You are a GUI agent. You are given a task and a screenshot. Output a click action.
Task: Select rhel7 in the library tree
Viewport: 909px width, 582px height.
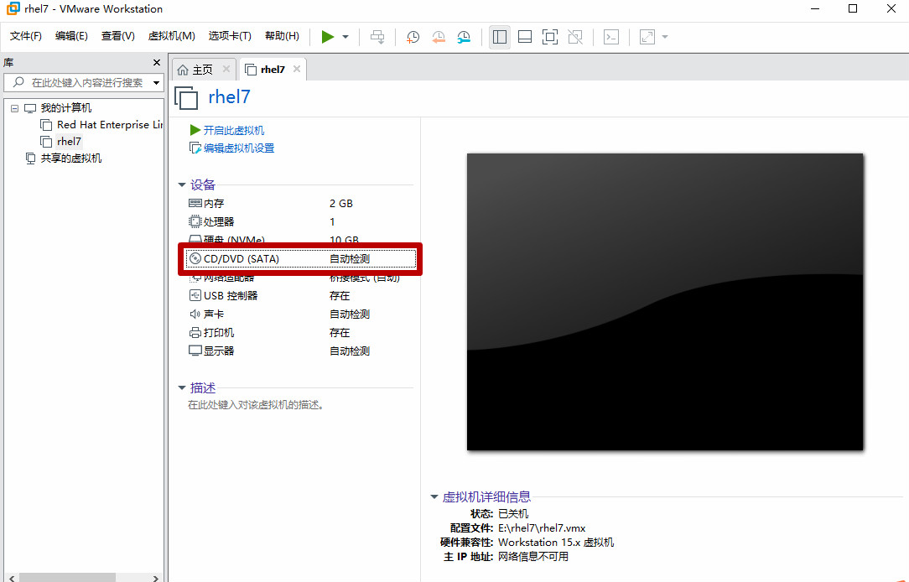coord(69,142)
